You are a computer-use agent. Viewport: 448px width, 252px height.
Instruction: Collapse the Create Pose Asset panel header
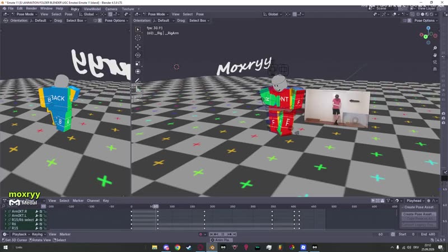(418, 207)
